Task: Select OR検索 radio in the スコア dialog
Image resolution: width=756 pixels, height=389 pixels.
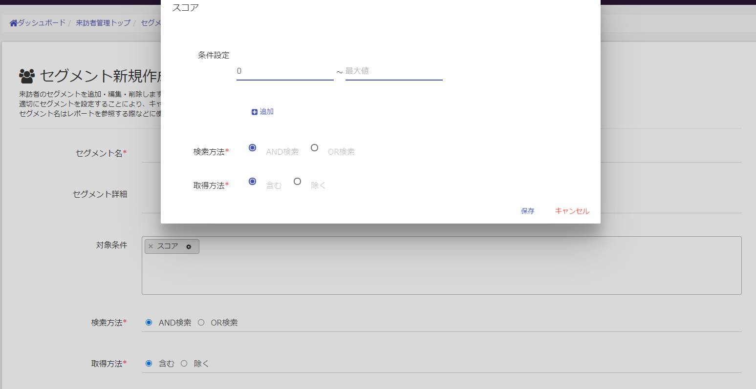Action: 314,148
